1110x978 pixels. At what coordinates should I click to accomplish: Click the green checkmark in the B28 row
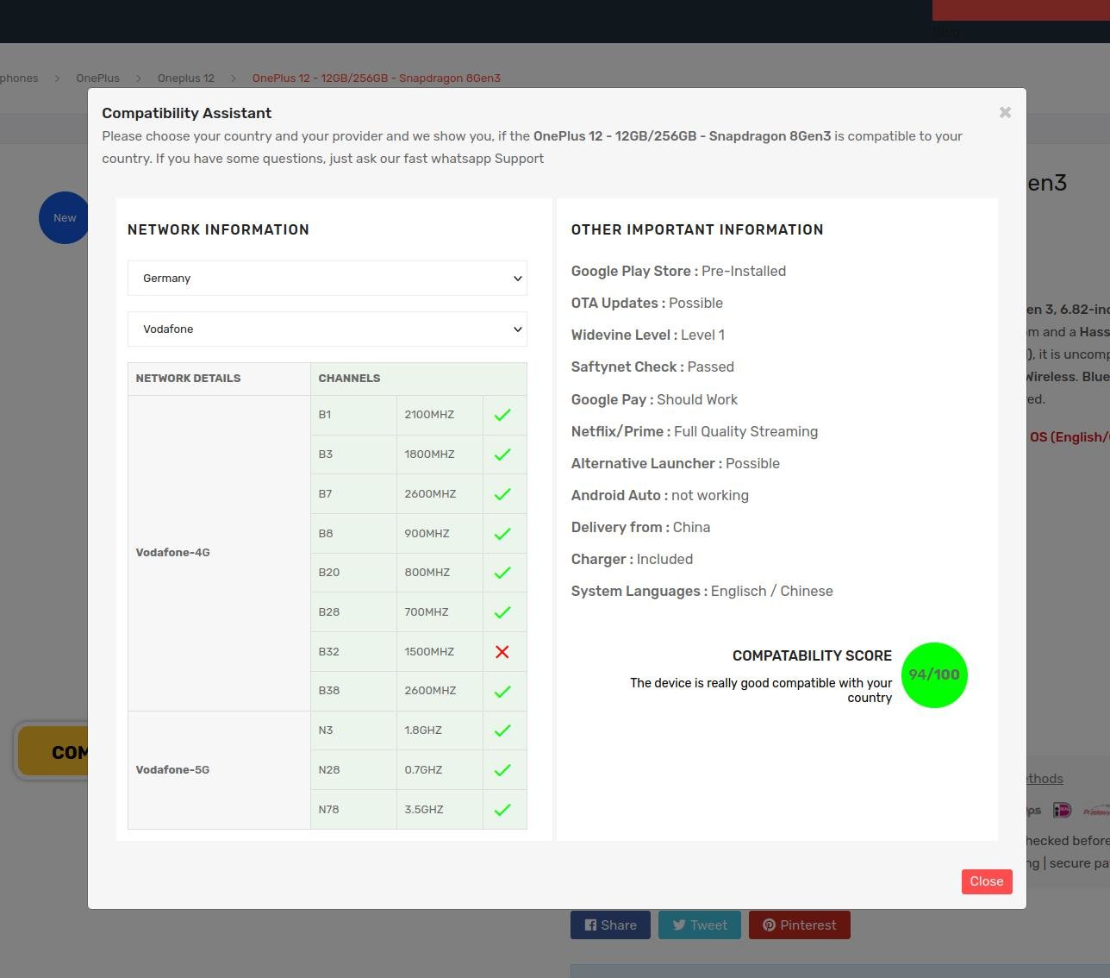coord(502,612)
